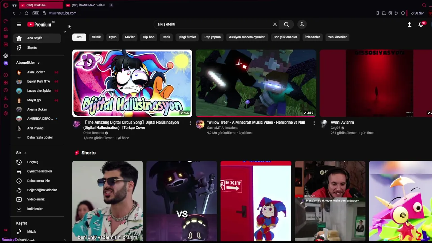Start voice search with the microphone icon
Viewport: 432px width, 243px height.
[x=302, y=24]
